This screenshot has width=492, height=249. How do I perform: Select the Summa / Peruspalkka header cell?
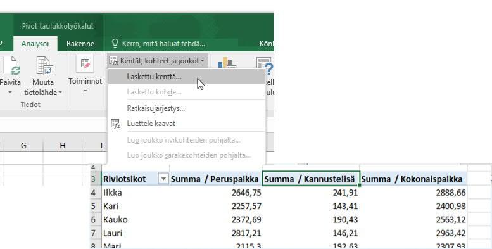coord(215,179)
